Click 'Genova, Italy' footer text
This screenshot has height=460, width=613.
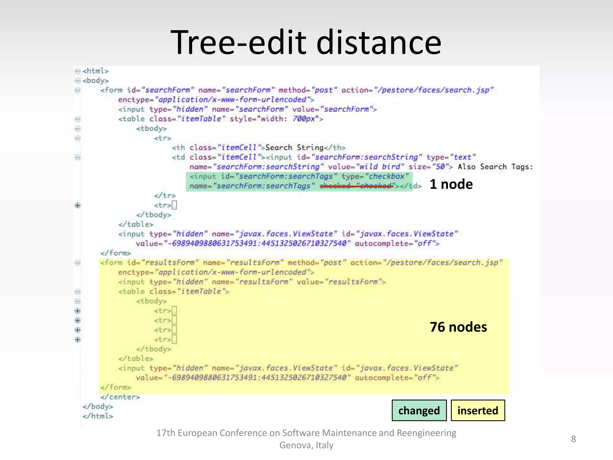coord(306,445)
